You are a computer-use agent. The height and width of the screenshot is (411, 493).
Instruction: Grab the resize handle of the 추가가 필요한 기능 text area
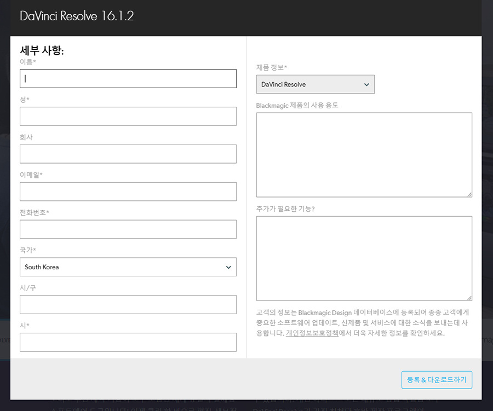pos(469,298)
